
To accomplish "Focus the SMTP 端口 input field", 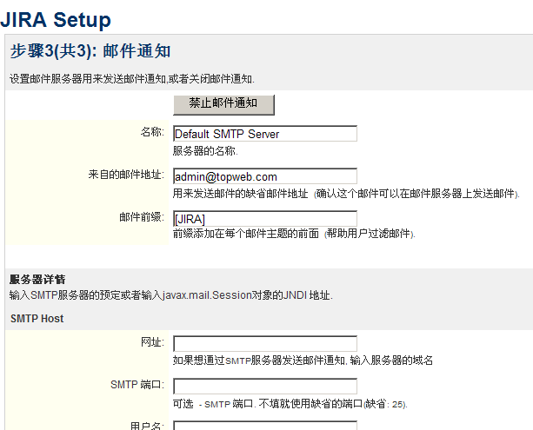I will point(265,387).
